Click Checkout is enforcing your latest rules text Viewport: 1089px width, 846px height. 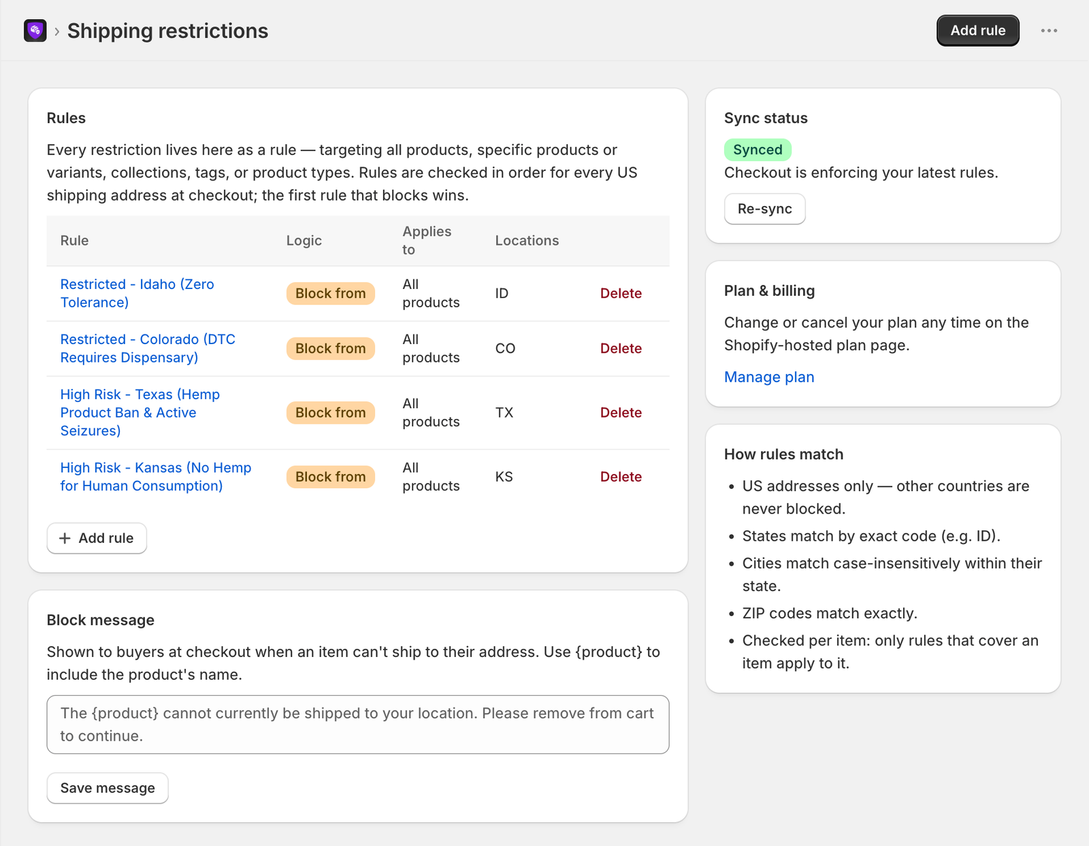pyautogui.click(x=861, y=173)
